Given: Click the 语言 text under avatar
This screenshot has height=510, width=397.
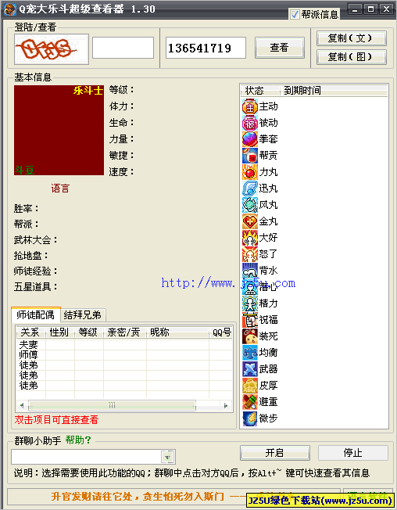Looking at the screenshot, I should click(60, 189).
